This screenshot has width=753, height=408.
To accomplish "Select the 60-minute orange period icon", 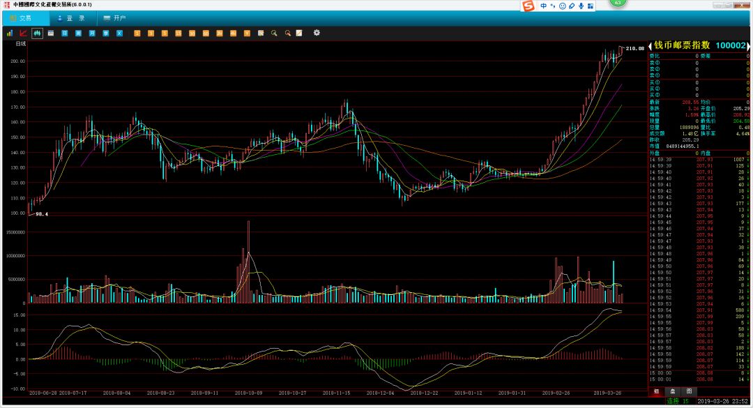I will click(x=206, y=33).
